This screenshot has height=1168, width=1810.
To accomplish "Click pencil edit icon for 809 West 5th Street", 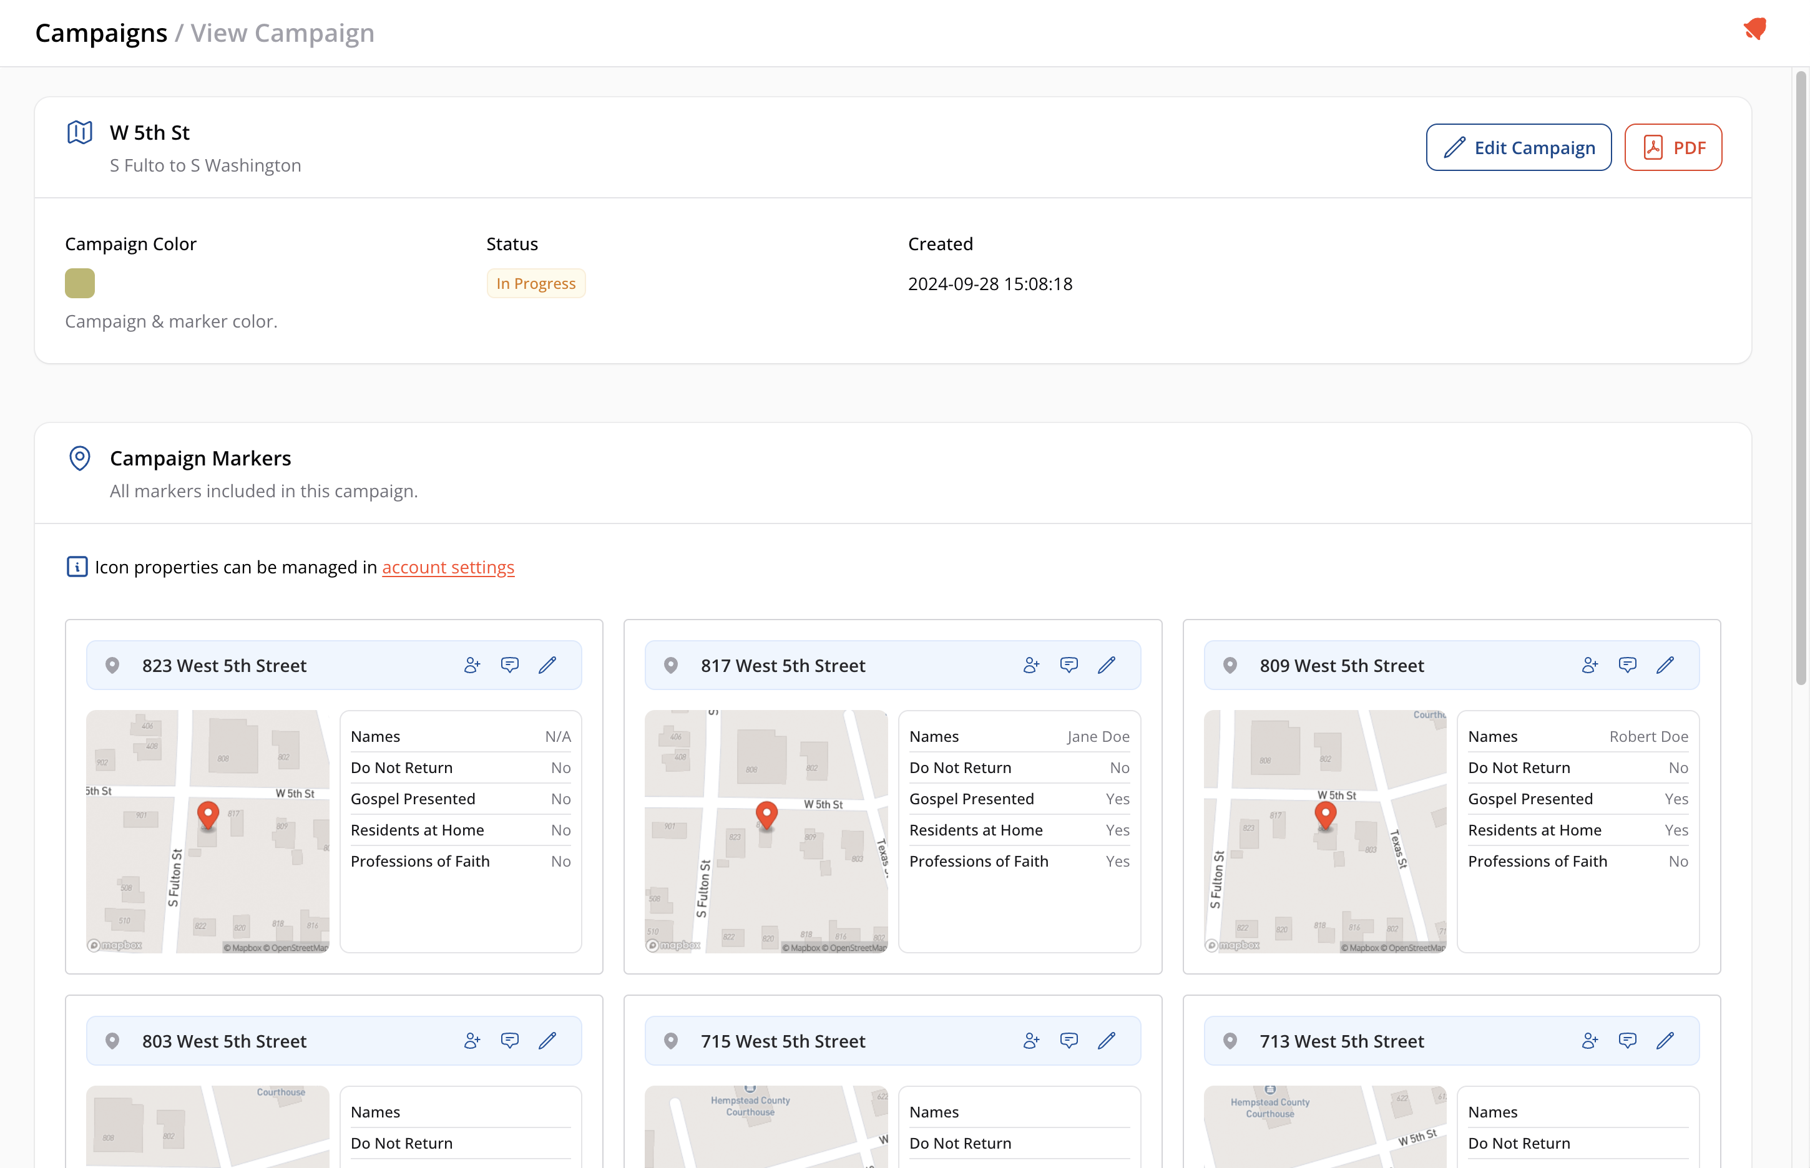I will click(x=1665, y=665).
